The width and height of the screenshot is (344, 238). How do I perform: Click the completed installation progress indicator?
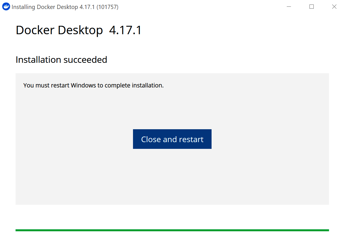172,230
